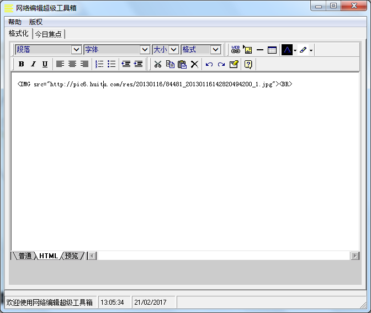Click inside the HTML code line
Viewport: 371px width, 313px height.
[x=155, y=84]
